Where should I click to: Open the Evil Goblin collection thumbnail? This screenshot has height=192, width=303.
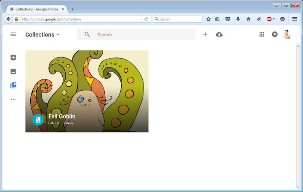(87, 91)
